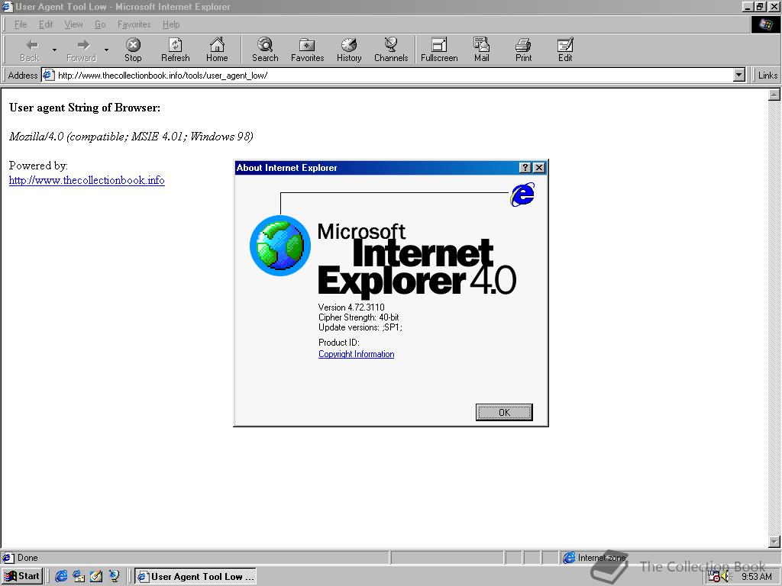Click the Update versions: ;SP1; line
Viewport: 782px width, 586px height.
click(x=360, y=327)
